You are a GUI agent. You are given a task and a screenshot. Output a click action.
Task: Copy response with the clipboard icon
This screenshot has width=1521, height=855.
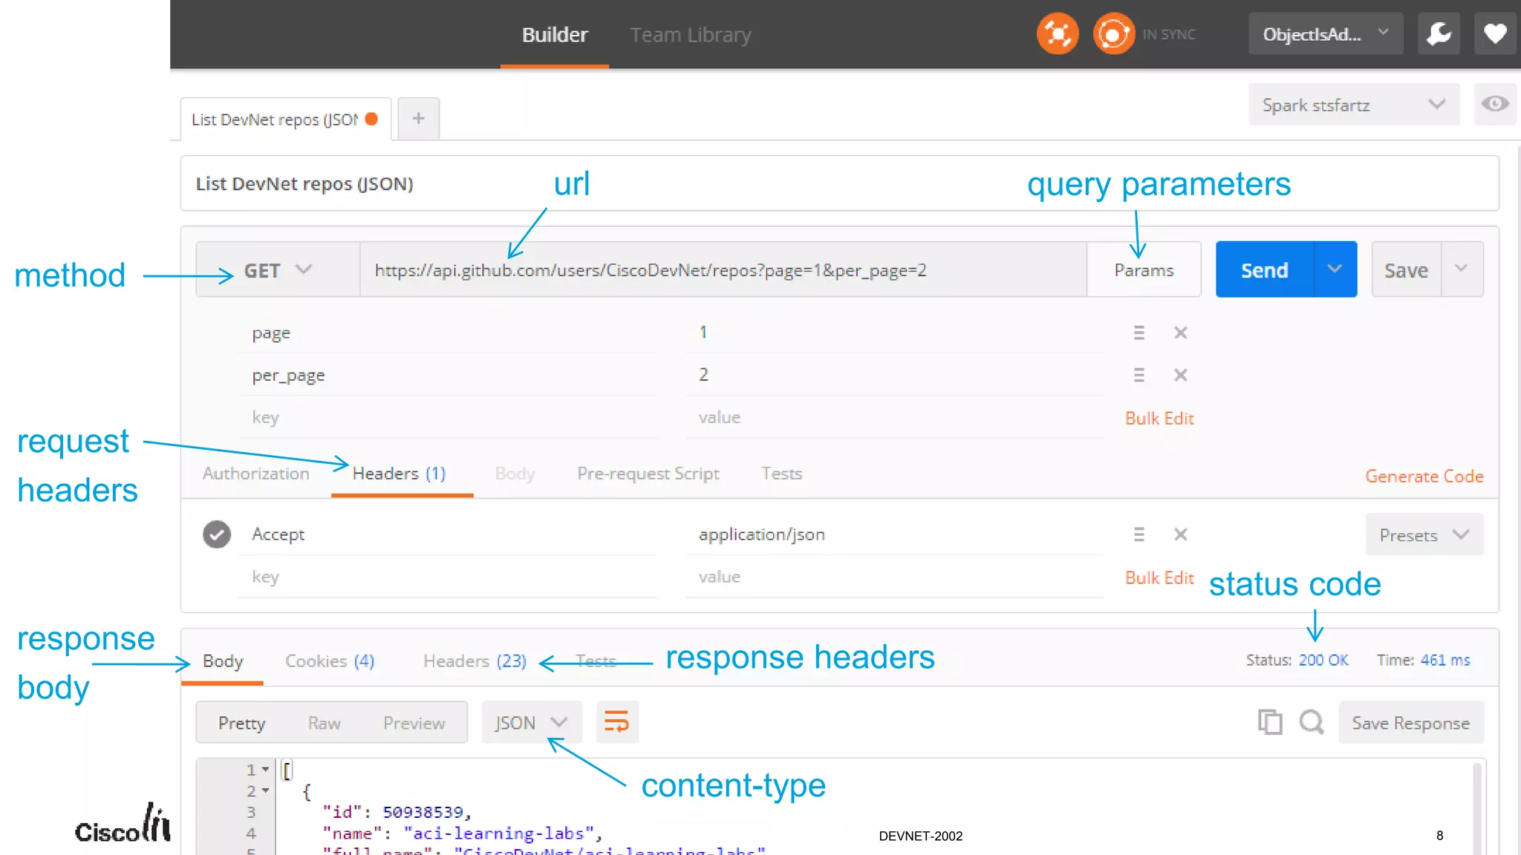(x=1270, y=722)
